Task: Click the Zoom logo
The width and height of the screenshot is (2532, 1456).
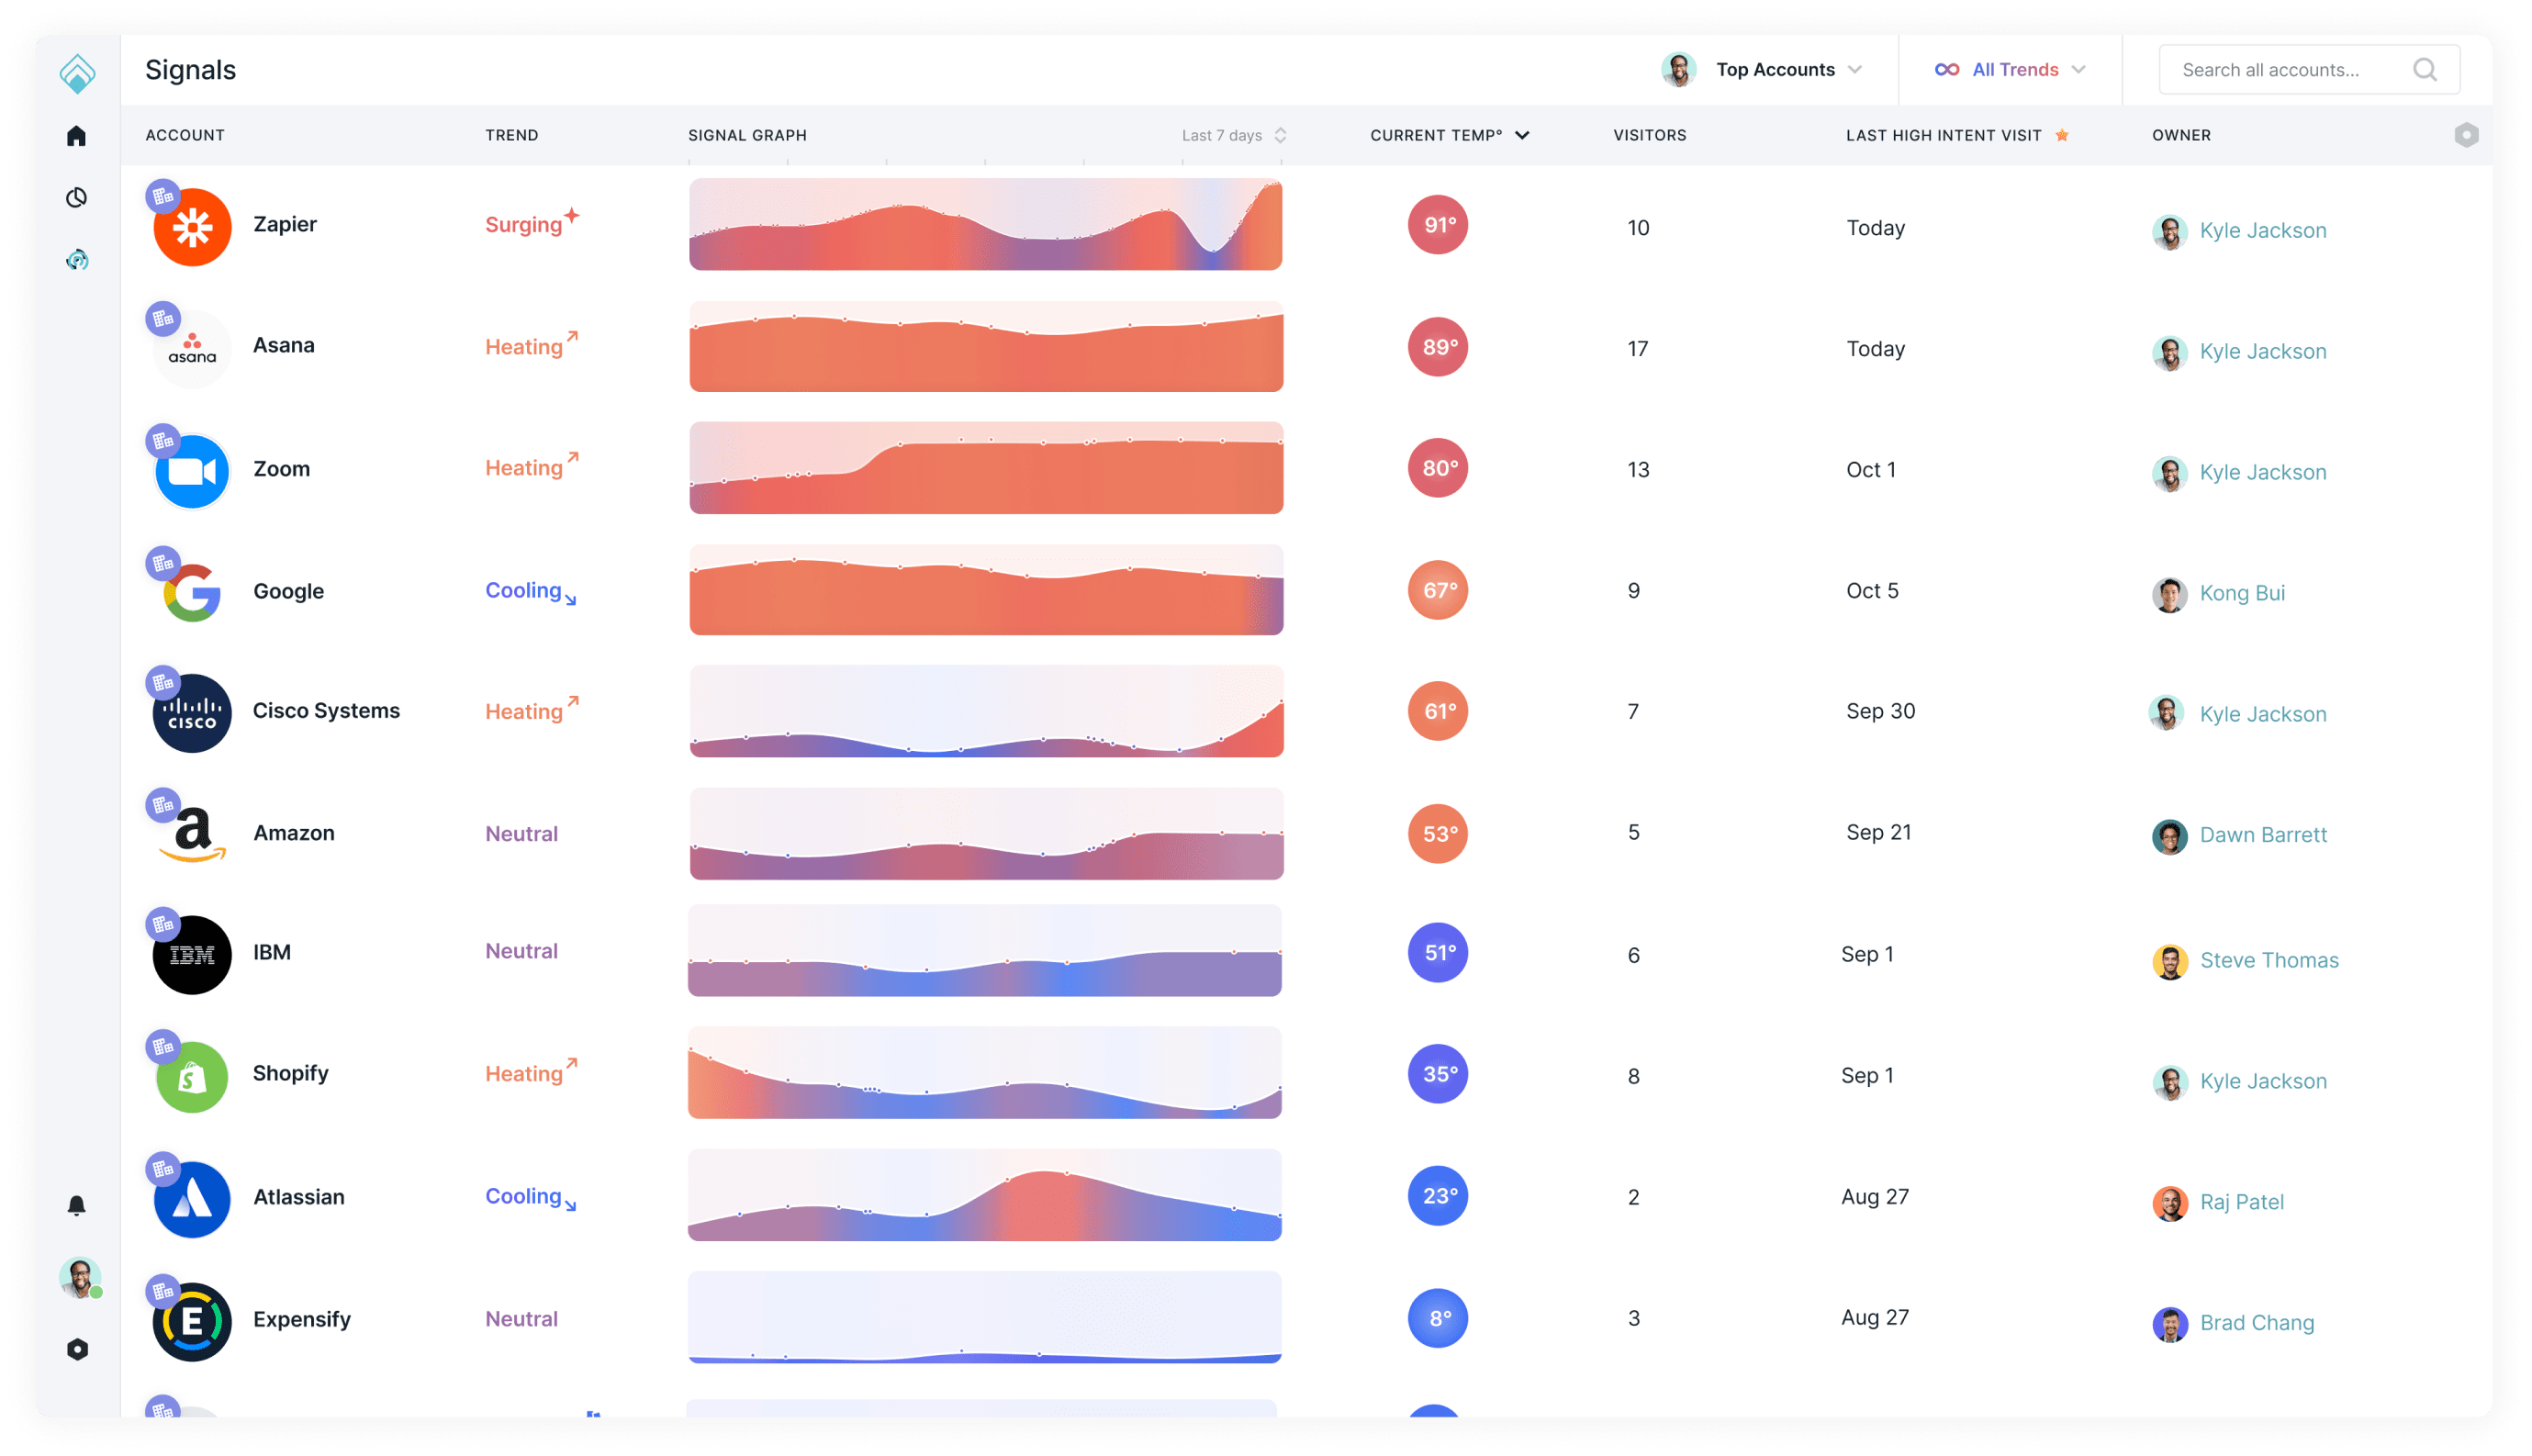Action: [x=192, y=470]
